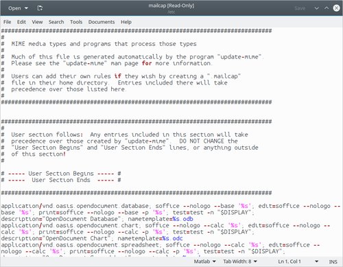Close the mailcap window
This screenshot has width=343, height=267.
[336, 8]
